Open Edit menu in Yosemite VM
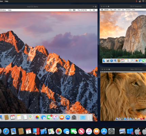This screenshot has height=136, width=146. [115, 10]
